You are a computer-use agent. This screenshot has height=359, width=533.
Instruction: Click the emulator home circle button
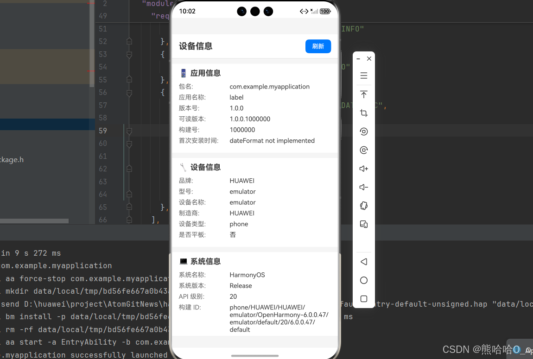tap(364, 280)
